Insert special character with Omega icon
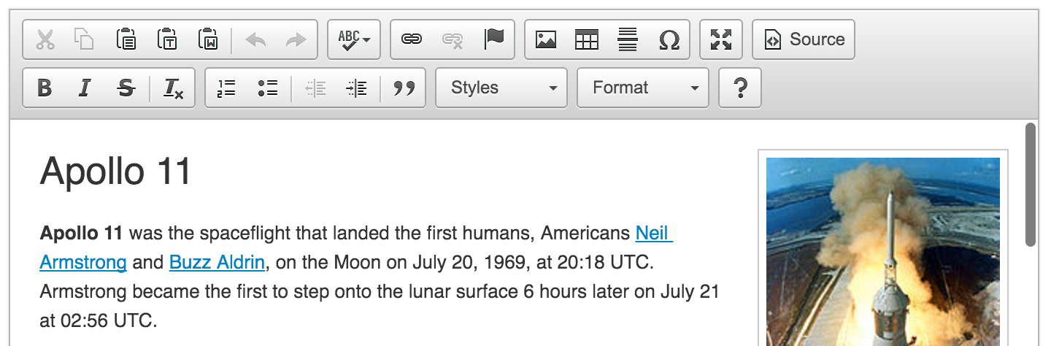1051x346 pixels. coord(669,39)
